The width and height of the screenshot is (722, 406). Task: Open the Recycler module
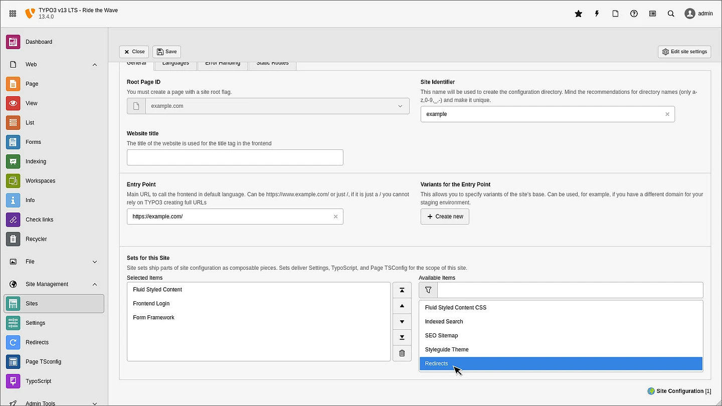36,239
